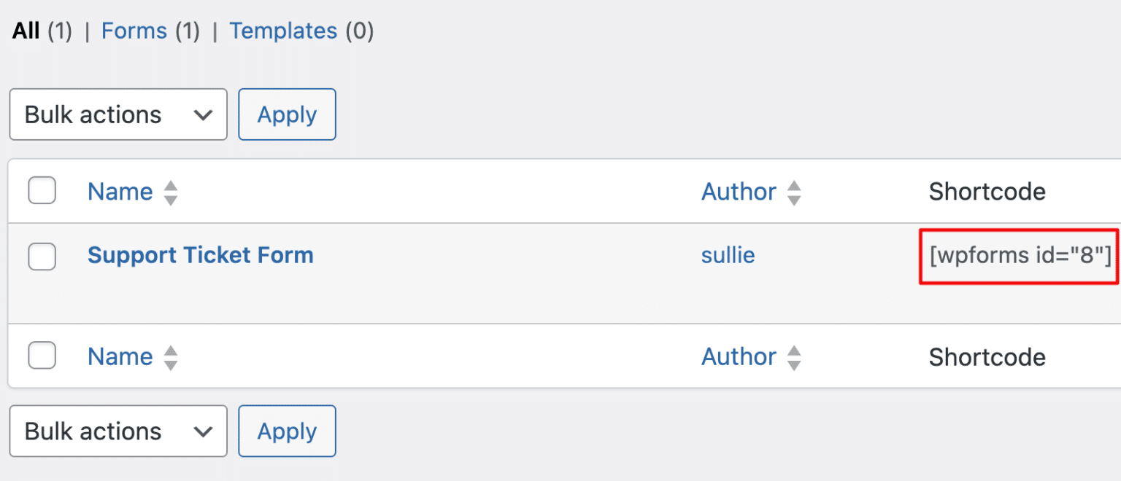Click the Author sort arrows in the bottom header
The height and width of the screenshot is (481, 1121).
coord(795,356)
